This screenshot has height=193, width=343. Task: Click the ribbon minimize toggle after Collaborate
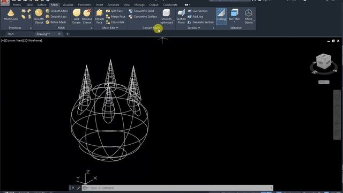[x=187, y=5]
